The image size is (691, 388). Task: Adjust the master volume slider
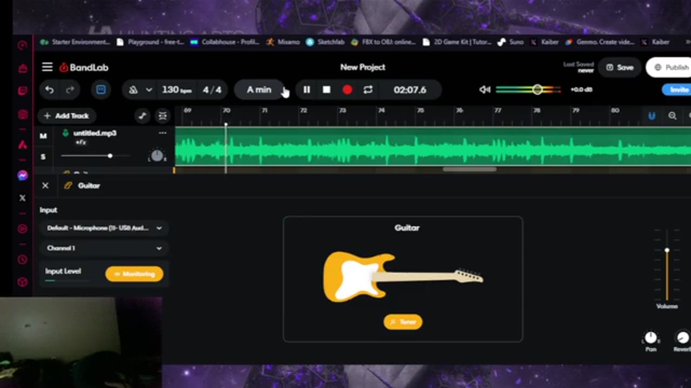(x=529, y=89)
